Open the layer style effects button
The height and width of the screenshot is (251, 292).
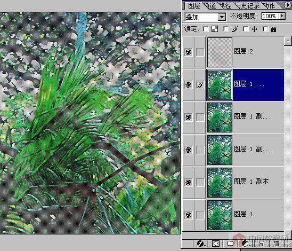pyautogui.click(x=201, y=244)
